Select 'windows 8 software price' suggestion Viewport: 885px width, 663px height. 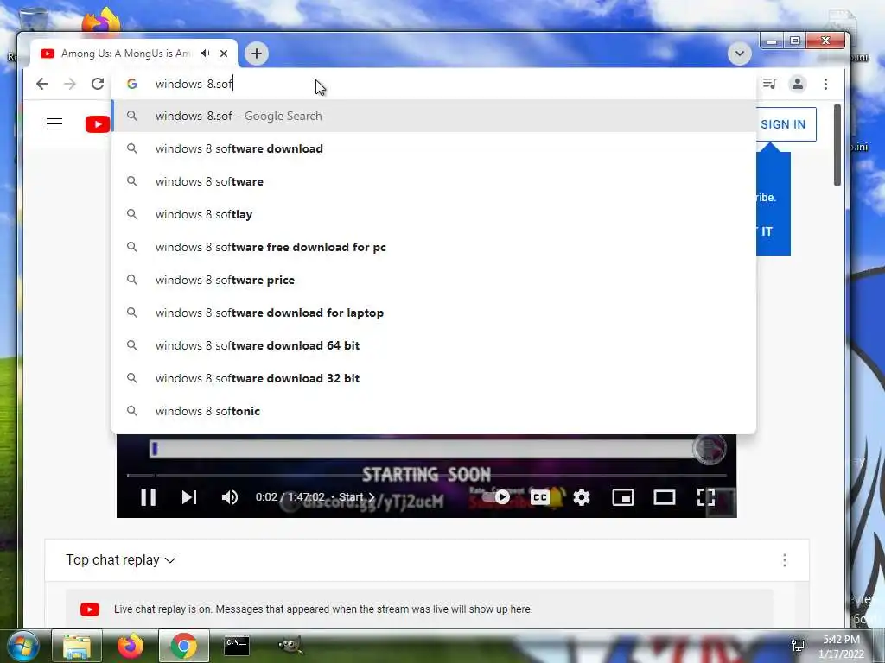click(x=434, y=280)
